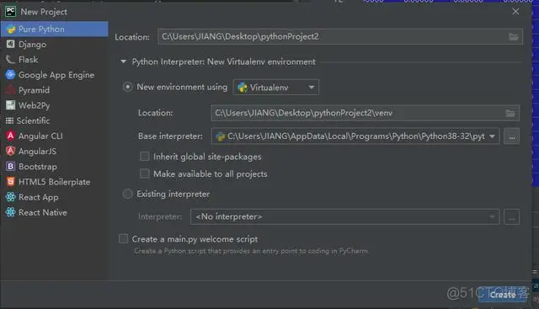Click the Flask phone-shaped icon

pos(11,60)
